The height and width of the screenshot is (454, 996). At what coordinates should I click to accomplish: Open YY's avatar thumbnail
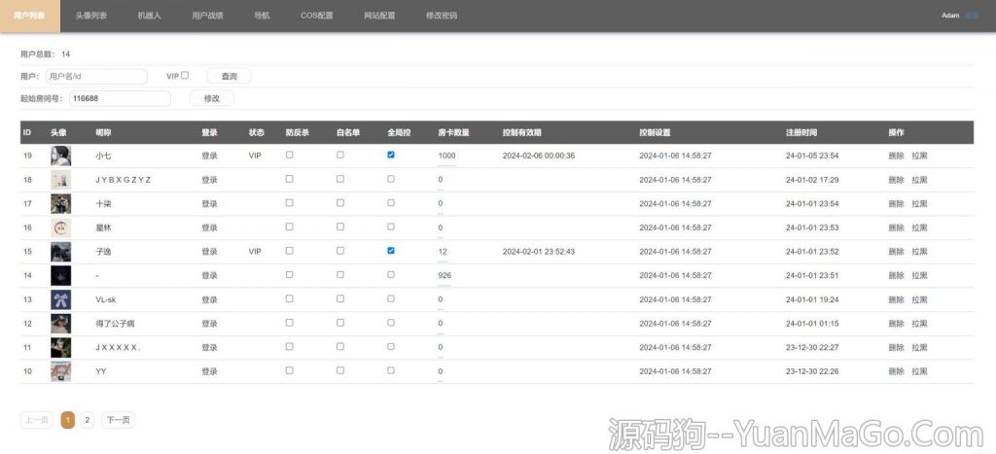61,371
